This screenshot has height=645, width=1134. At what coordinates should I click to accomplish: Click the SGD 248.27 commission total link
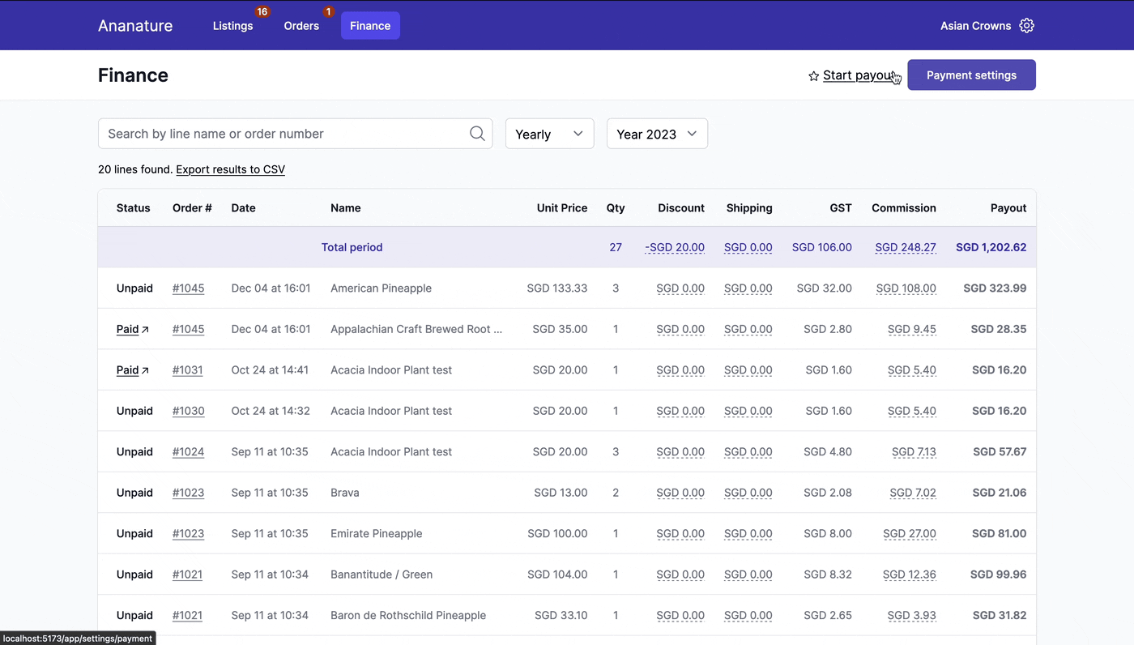click(x=906, y=247)
